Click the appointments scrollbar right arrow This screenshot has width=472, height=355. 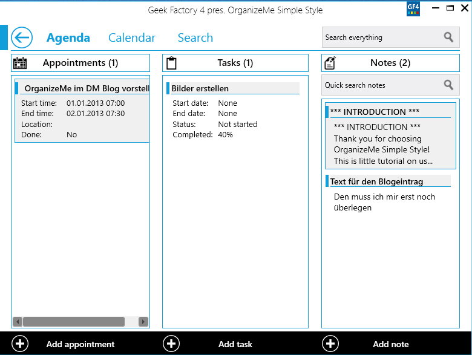tap(143, 322)
